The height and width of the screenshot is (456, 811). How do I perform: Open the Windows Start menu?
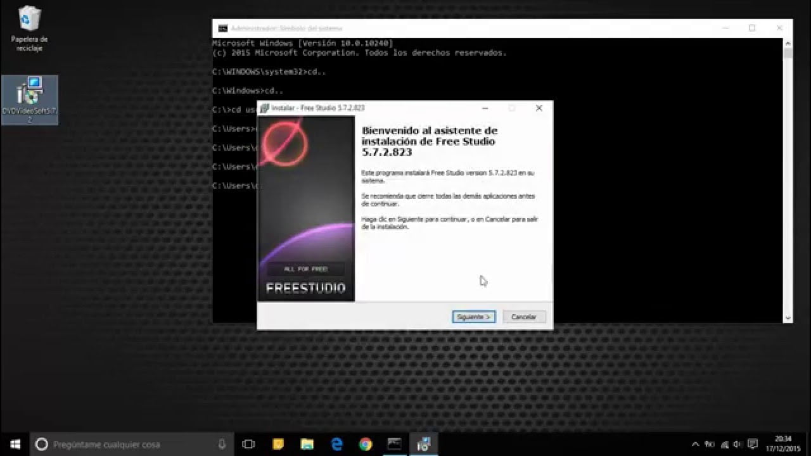pyautogui.click(x=15, y=444)
